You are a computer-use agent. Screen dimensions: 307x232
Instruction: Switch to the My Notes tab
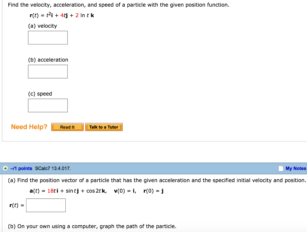pos(295,168)
